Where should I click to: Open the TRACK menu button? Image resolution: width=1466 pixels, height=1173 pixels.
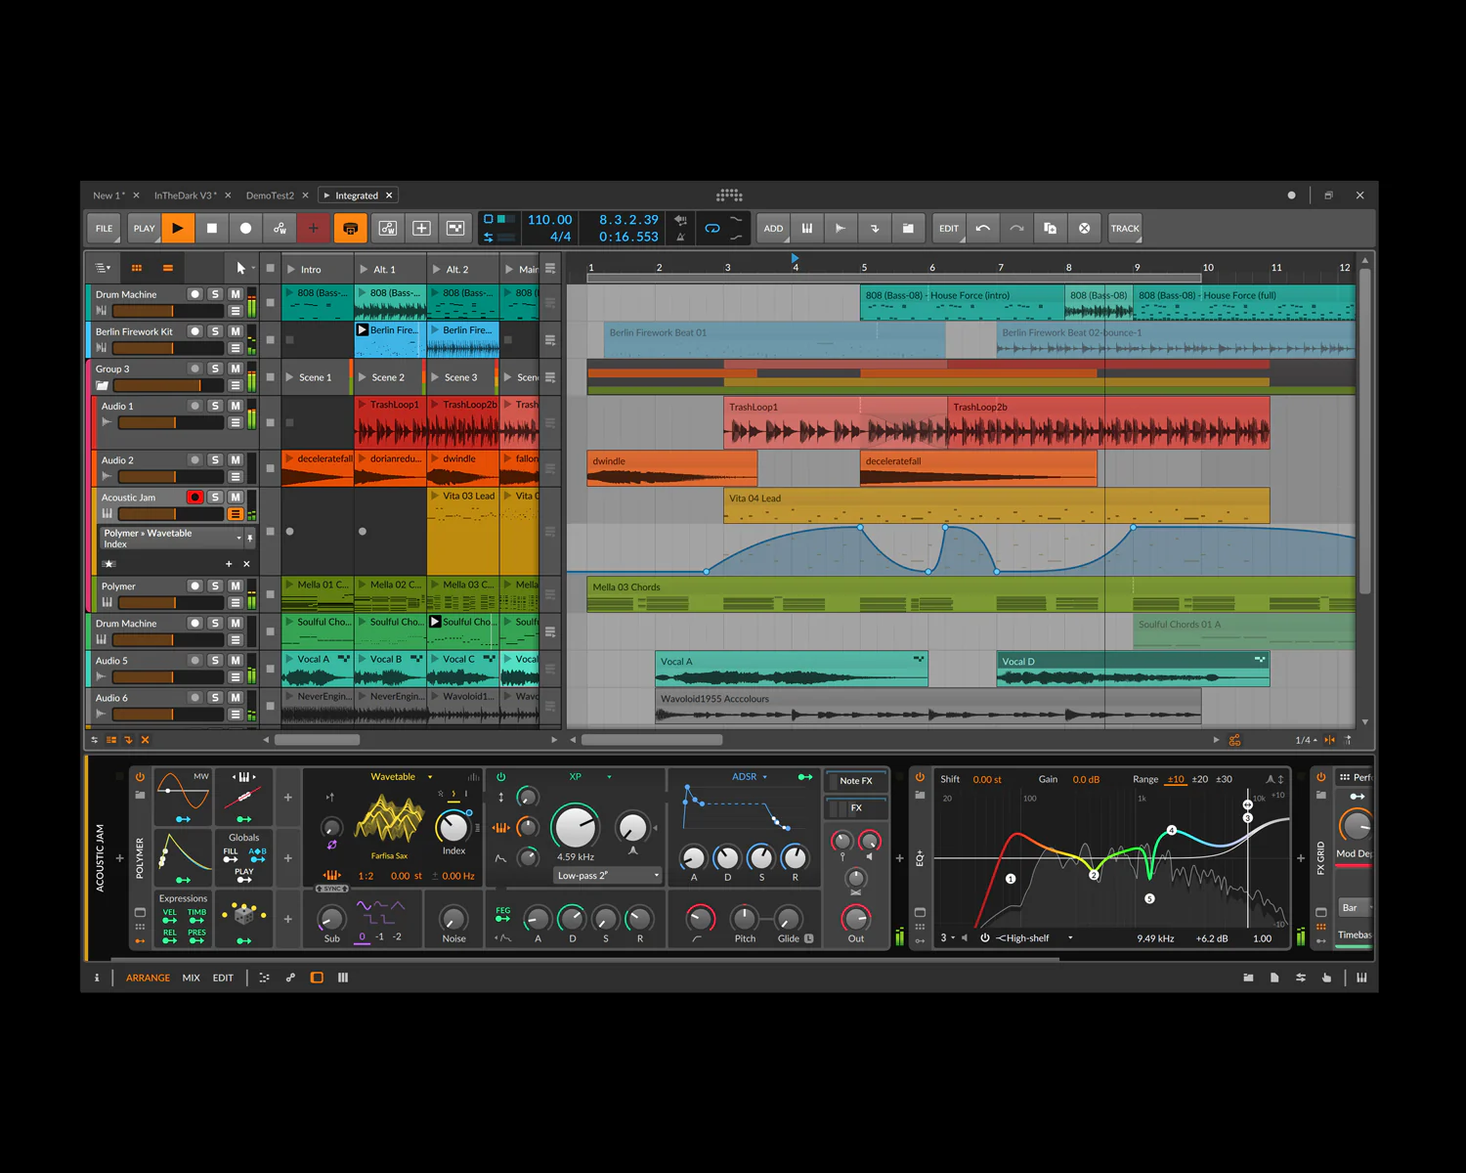[1125, 228]
